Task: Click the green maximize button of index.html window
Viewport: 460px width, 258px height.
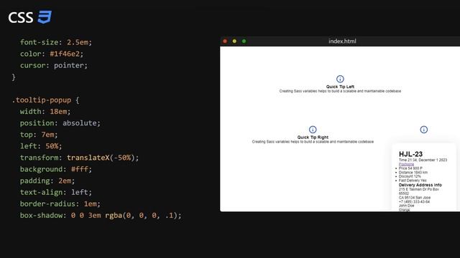Action: [x=244, y=42]
